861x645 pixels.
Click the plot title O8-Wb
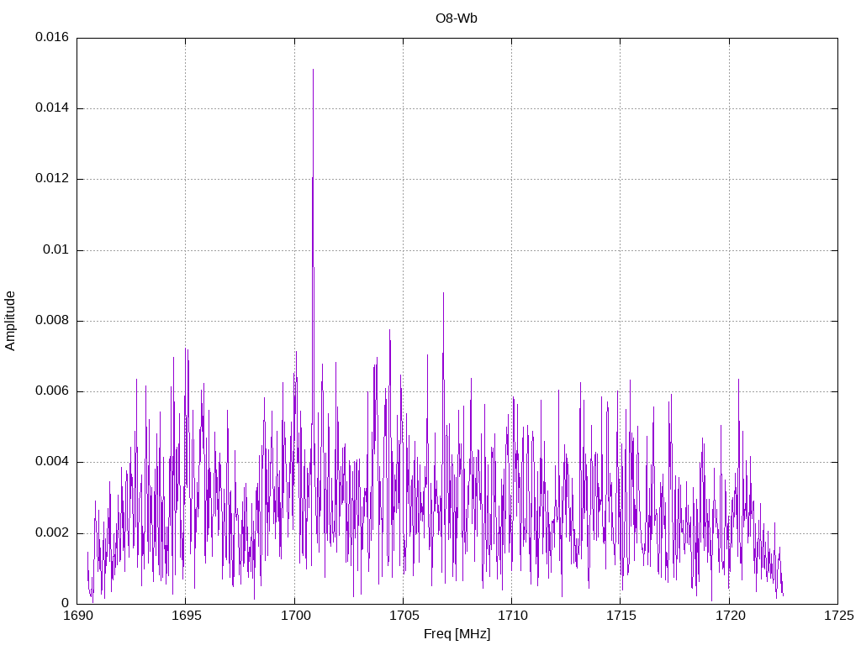click(457, 18)
